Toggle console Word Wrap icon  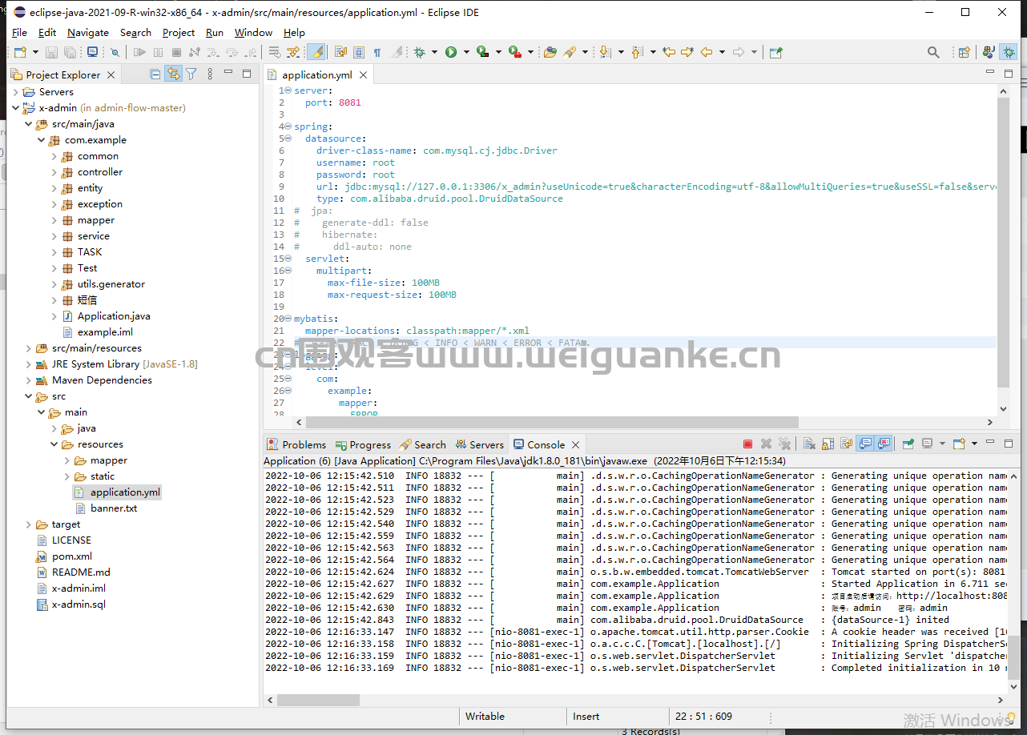coord(847,444)
